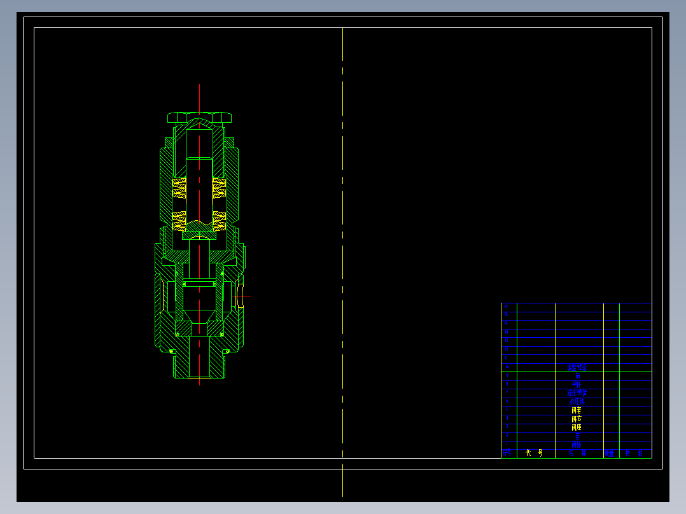Viewport: 686px width, 514px height.
Task: Click the hexagonal cap on top of the valve
Action: tap(200, 118)
